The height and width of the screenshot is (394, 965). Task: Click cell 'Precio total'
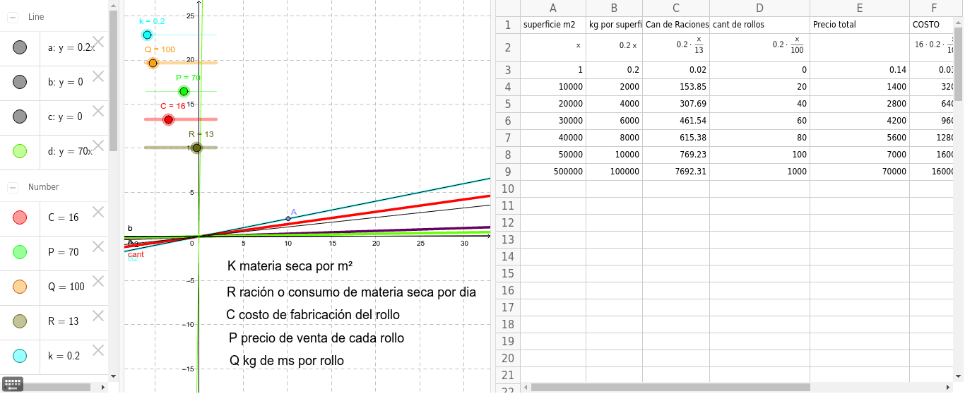860,25
